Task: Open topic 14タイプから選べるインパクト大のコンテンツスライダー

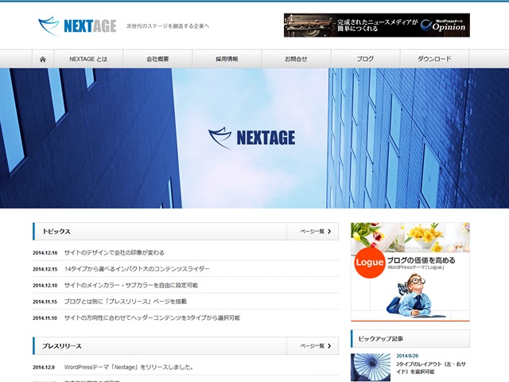Action: click(137, 269)
